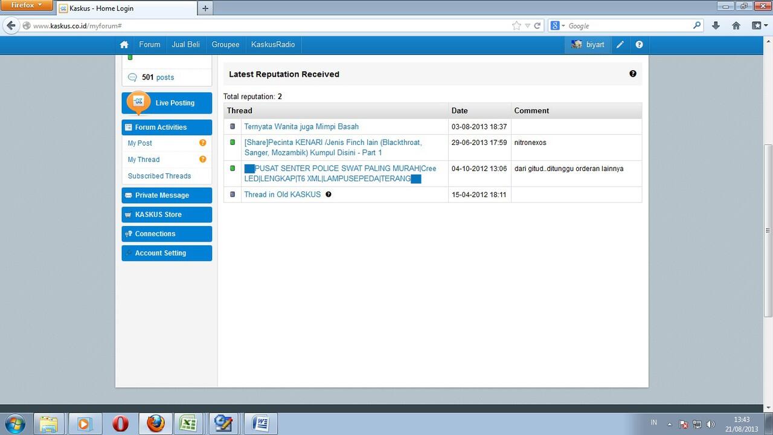This screenshot has width=773, height=435.
Task: Switch to Excel in the taskbar
Action: pyautogui.click(x=189, y=424)
